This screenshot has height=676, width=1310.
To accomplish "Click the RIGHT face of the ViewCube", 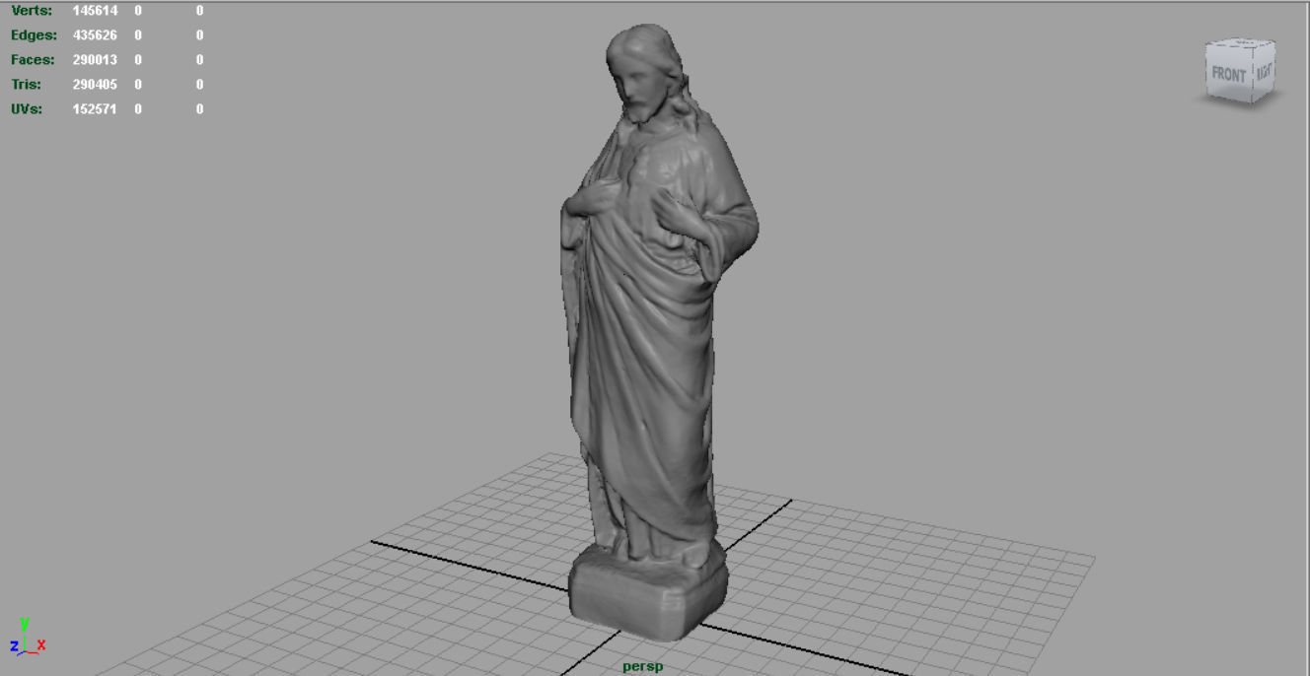I will (x=1264, y=71).
